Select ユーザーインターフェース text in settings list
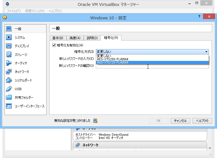 point(30,106)
